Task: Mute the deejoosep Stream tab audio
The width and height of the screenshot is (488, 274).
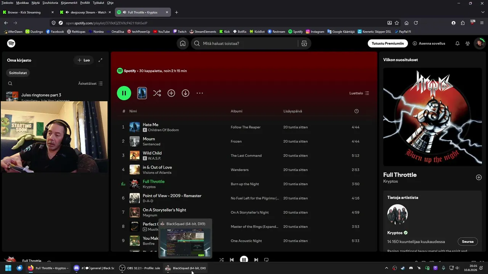Action: 67,12
